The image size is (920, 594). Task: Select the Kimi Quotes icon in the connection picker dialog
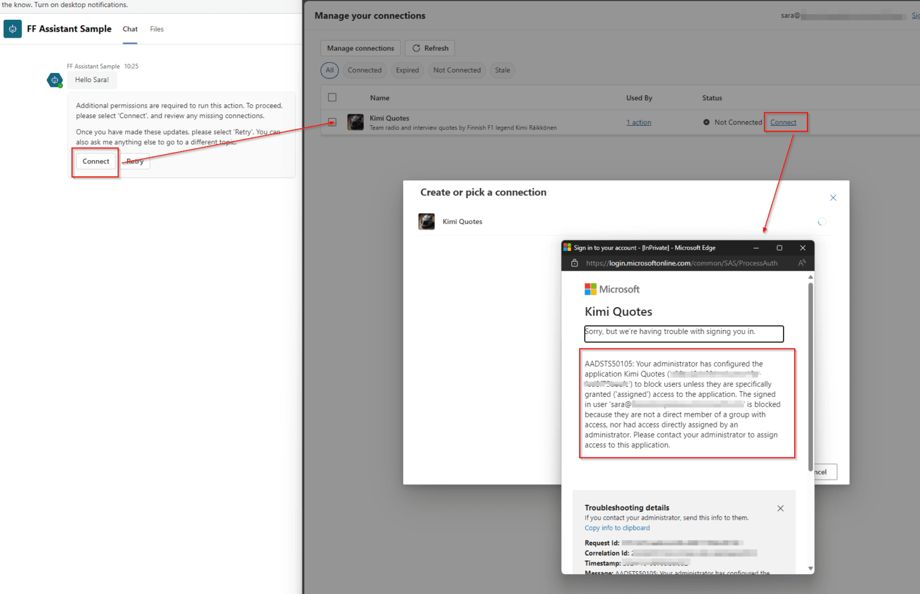pyautogui.click(x=426, y=221)
